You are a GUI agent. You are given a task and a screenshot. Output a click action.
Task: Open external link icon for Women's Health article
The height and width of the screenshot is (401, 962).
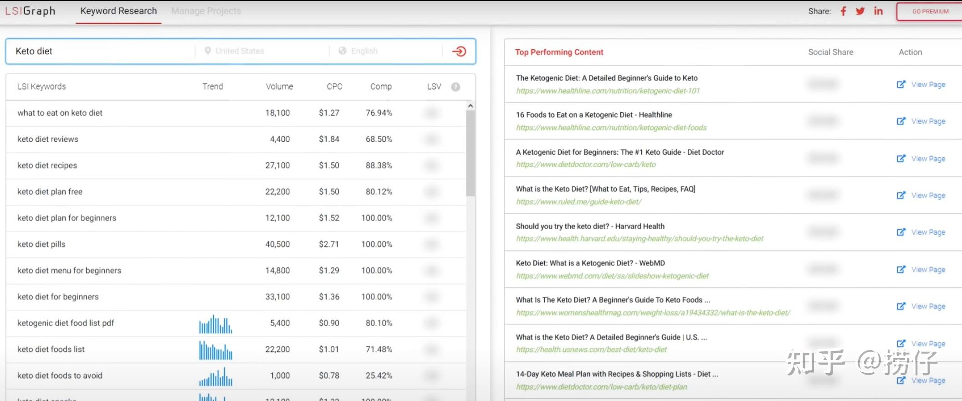point(901,306)
